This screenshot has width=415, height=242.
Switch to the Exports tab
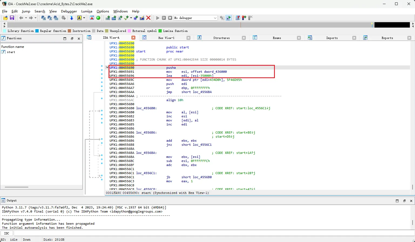click(x=387, y=38)
